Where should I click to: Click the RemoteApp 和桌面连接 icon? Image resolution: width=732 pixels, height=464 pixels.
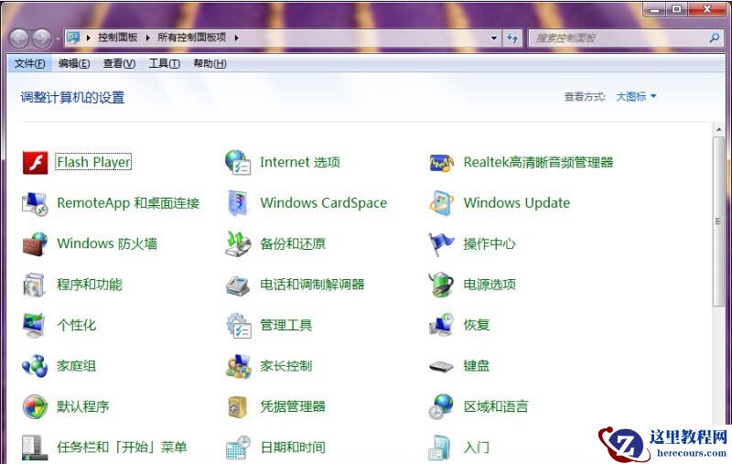[x=35, y=203]
